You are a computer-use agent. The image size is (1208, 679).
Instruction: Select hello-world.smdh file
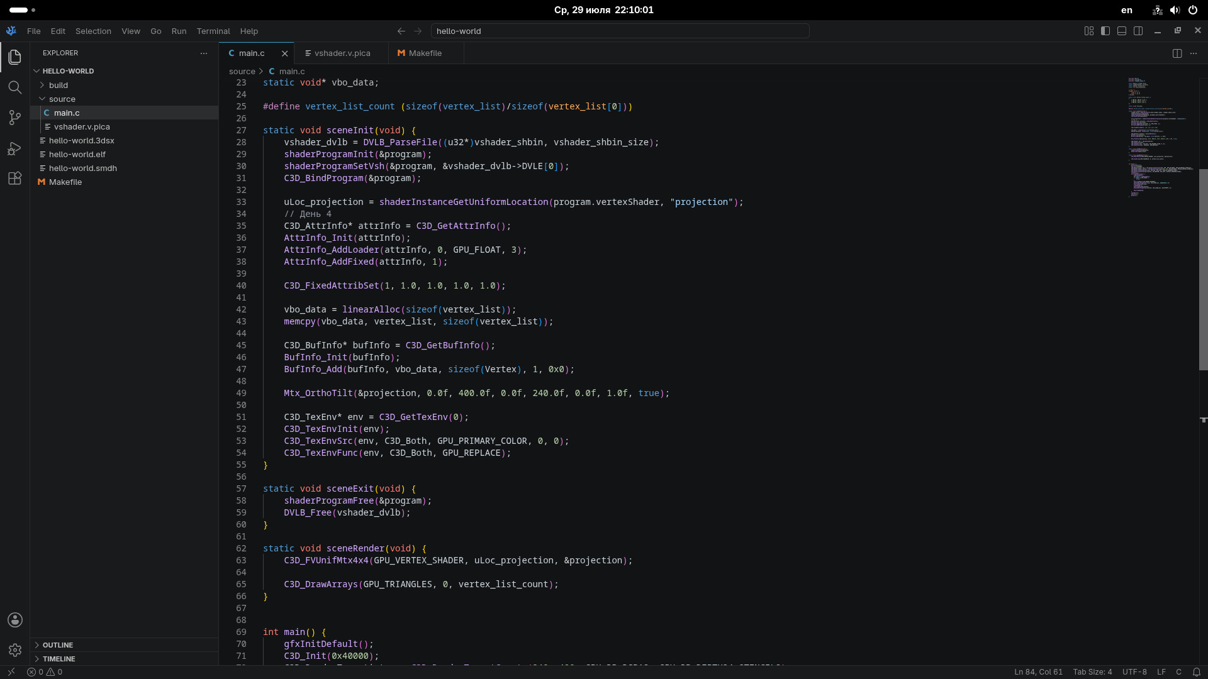tap(125, 168)
